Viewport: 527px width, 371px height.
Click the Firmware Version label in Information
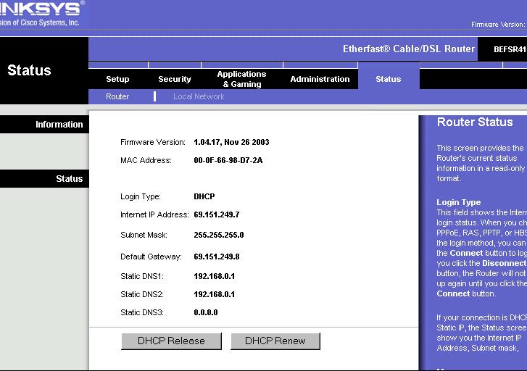[x=152, y=142]
